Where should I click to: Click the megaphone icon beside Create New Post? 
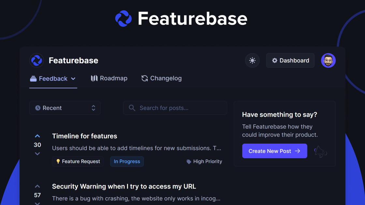click(320, 152)
